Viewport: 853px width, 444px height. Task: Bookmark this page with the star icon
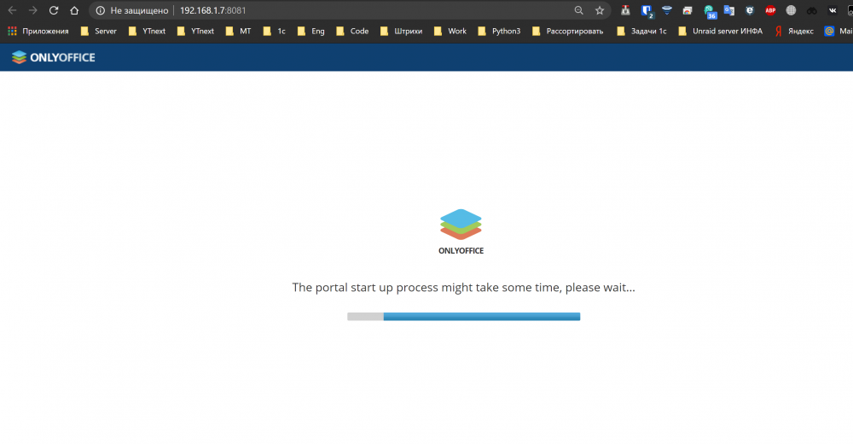600,10
